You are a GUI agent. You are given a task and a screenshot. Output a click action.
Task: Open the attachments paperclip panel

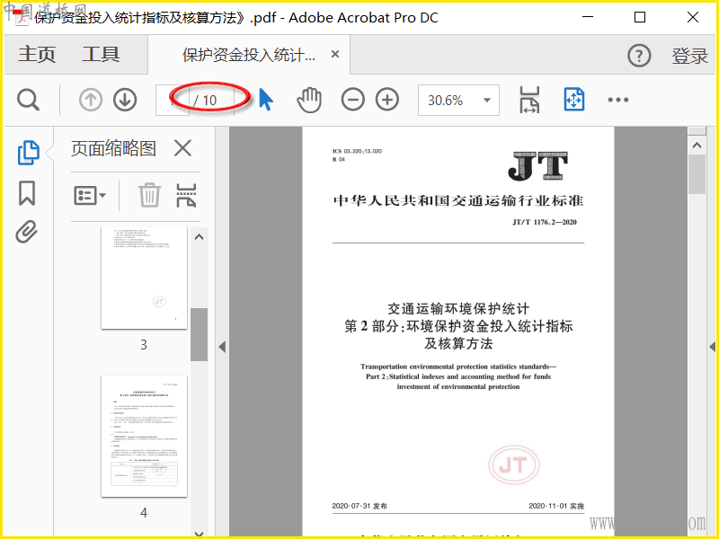click(26, 232)
